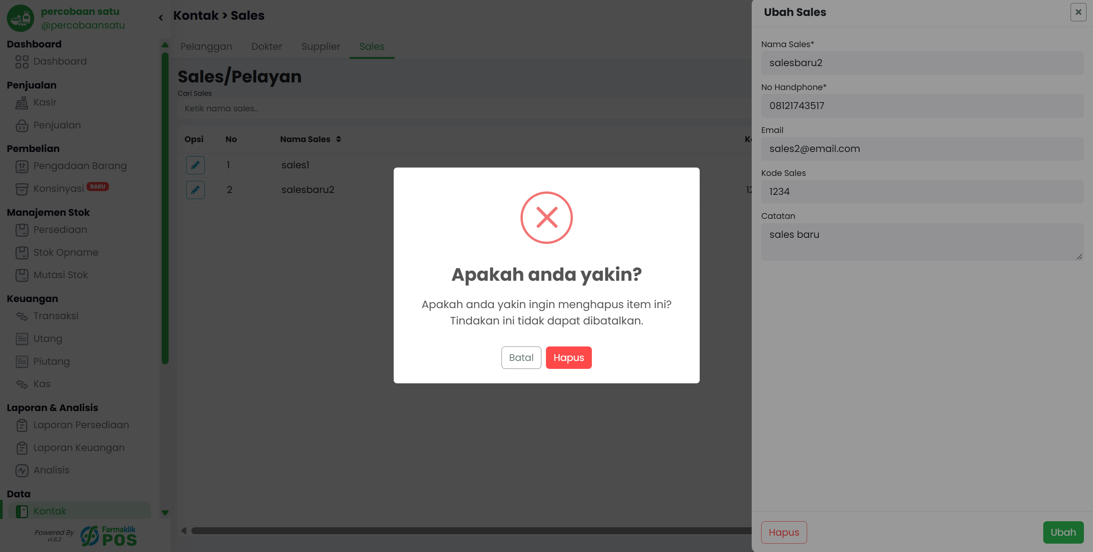
Task: Open the Dokter tab
Action: [x=267, y=47]
